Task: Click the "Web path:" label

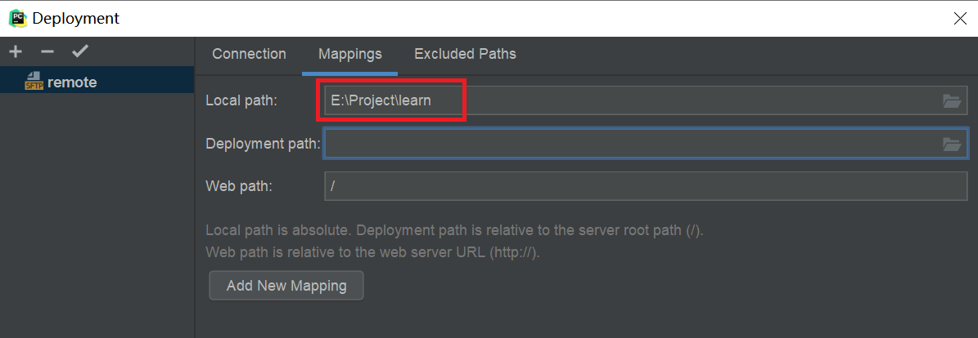Action: 238,186
